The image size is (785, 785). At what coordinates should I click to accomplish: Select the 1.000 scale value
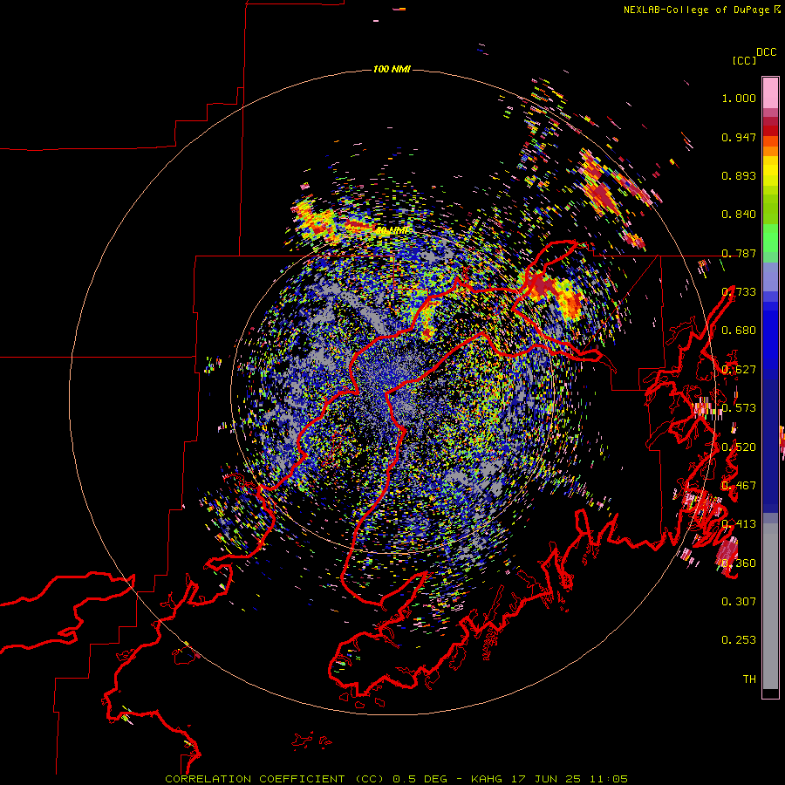739,98
